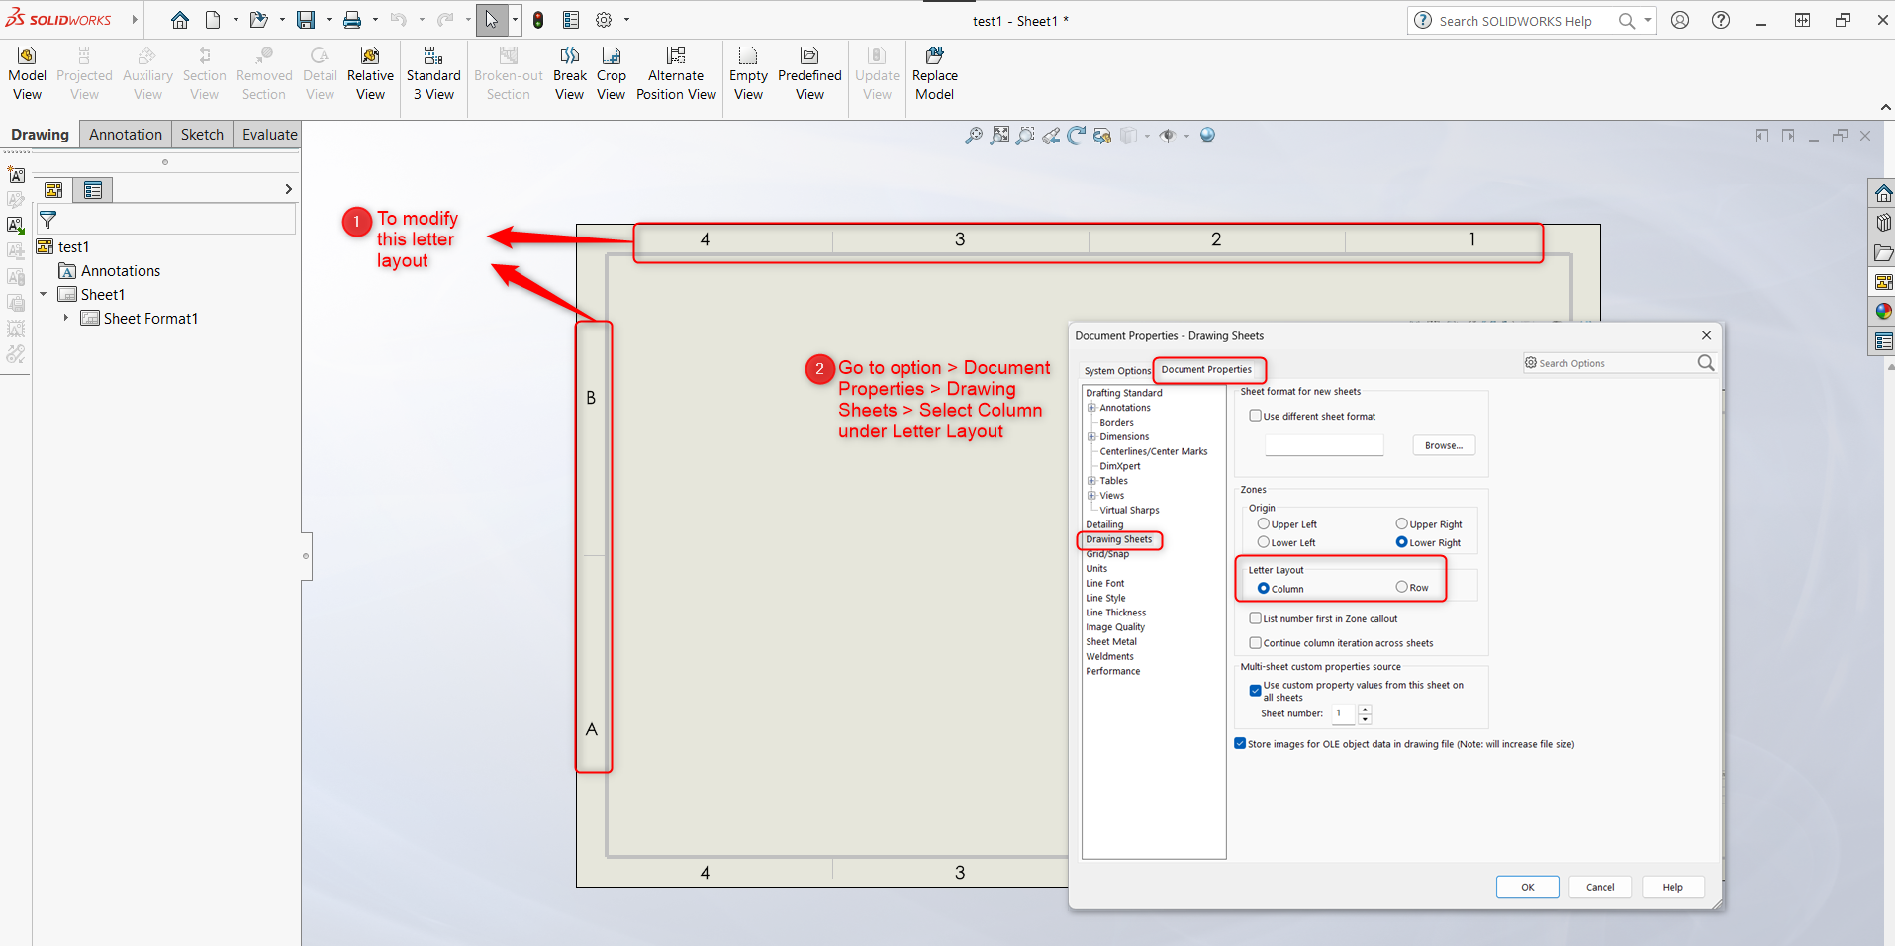Collapse the Sheet1 tree node
The height and width of the screenshot is (946, 1895).
43,294
